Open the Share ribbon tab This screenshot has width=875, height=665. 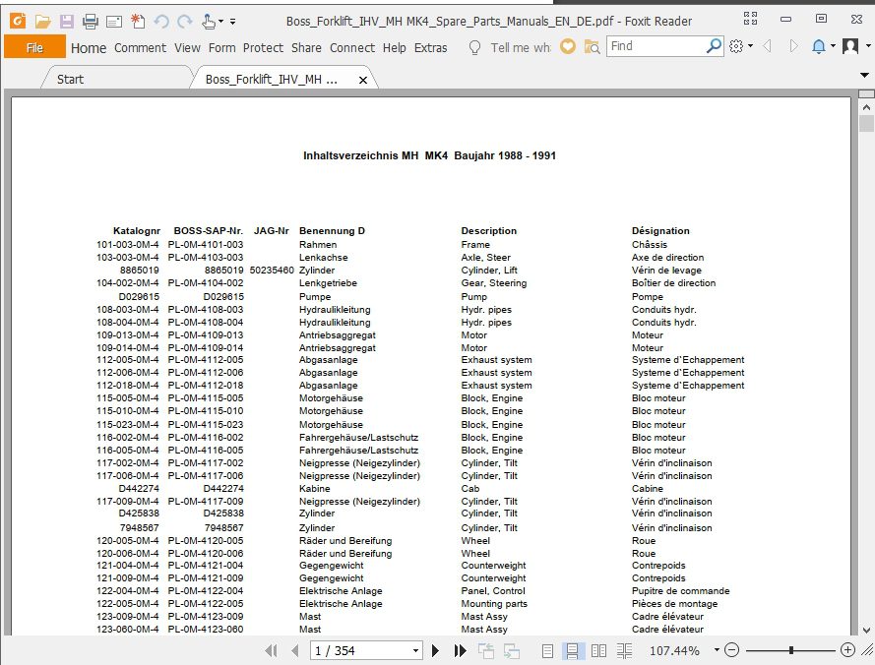coord(306,48)
